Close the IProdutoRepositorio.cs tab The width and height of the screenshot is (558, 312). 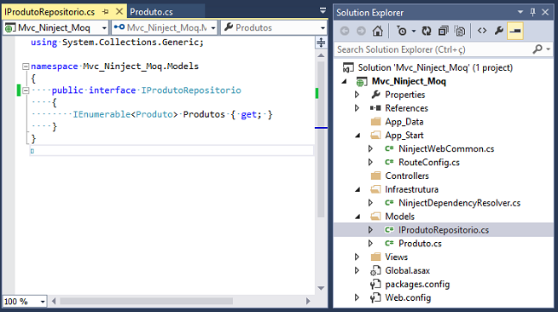(119, 12)
